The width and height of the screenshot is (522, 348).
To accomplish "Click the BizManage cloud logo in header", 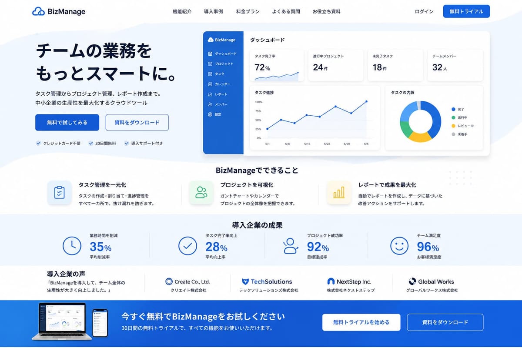I will click(59, 12).
